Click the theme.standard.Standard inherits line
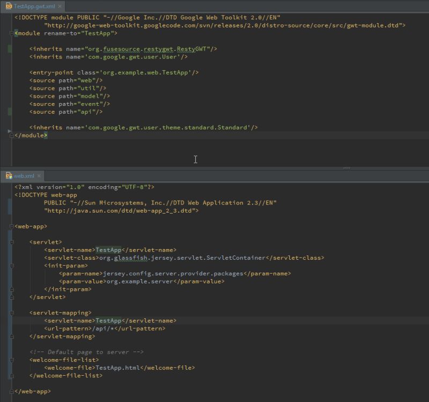The width and height of the screenshot is (429, 402). click(x=143, y=128)
